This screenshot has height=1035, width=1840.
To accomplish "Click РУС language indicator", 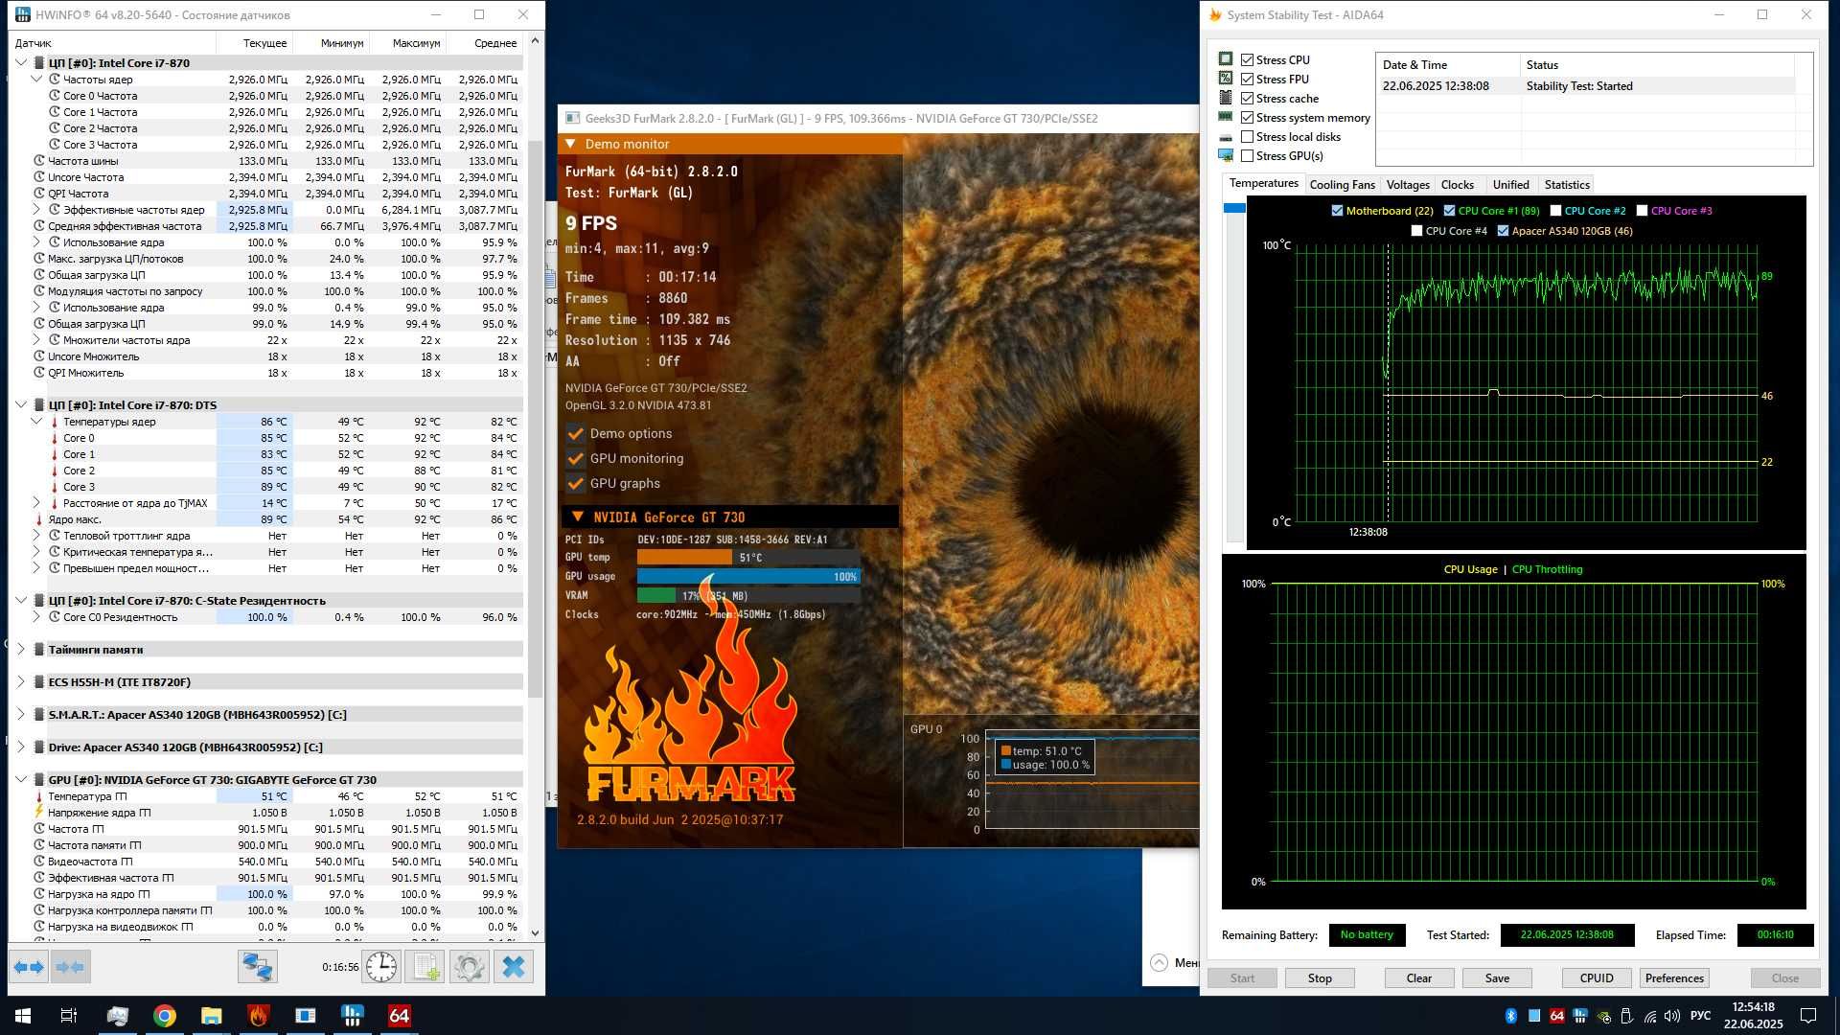I will click(x=1701, y=1016).
